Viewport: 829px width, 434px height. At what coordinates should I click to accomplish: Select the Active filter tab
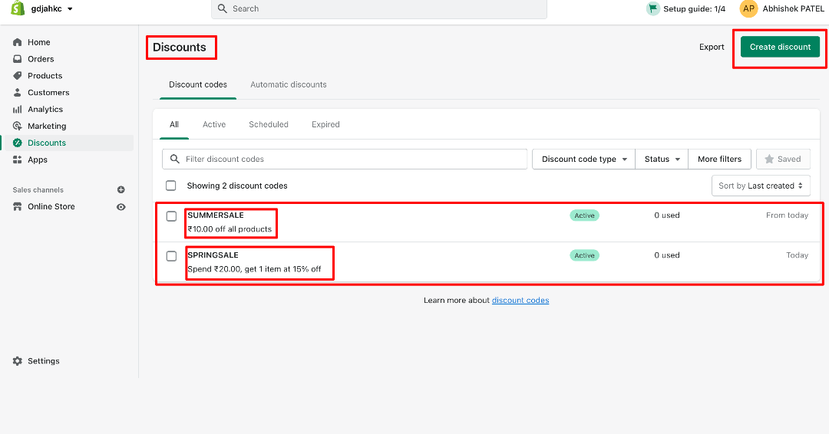(x=214, y=125)
